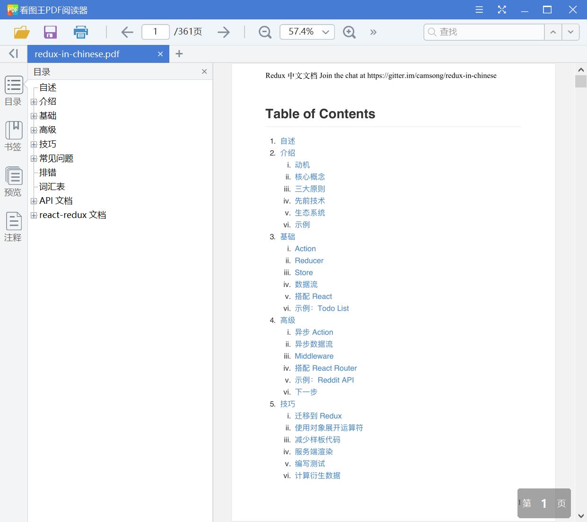
Task: Open the 示例：Todo List link
Action: point(322,308)
